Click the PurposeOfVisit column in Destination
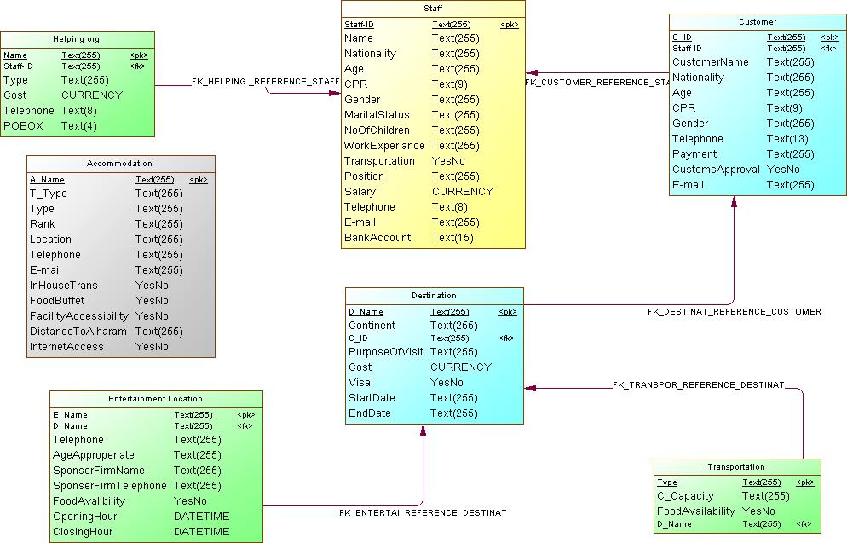 pyautogui.click(x=386, y=352)
